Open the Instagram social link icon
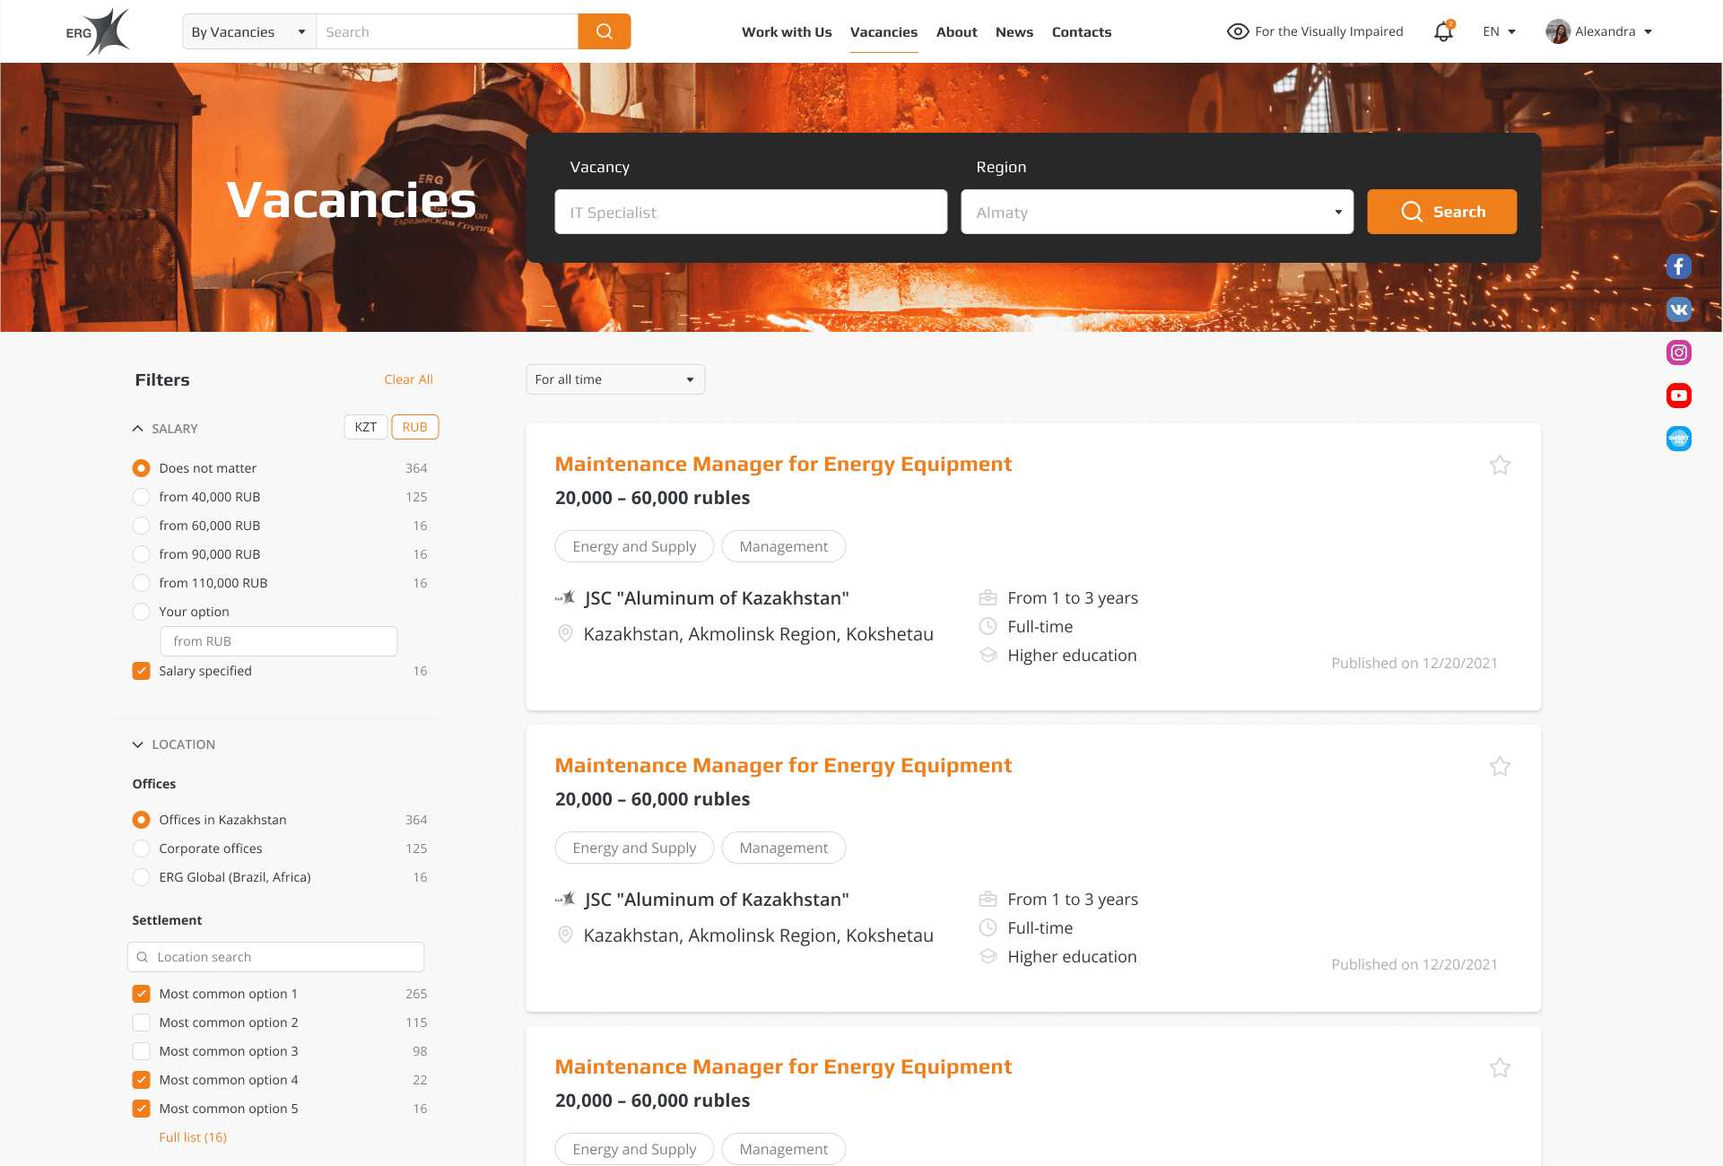This screenshot has width=1723, height=1166. [1678, 352]
